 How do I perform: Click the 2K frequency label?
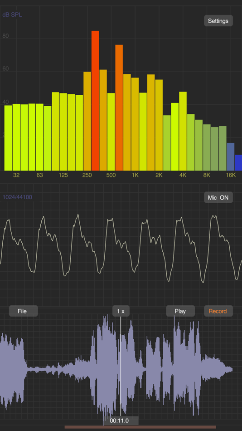tap(159, 175)
